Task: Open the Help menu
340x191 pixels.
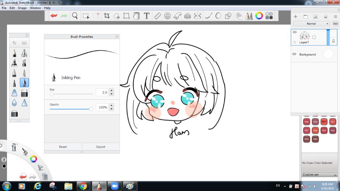Action: [47, 8]
